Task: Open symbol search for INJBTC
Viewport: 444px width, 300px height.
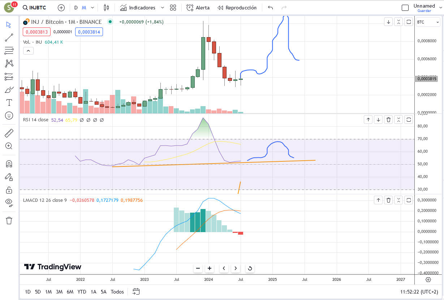Action: pyautogui.click(x=34, y=8)
